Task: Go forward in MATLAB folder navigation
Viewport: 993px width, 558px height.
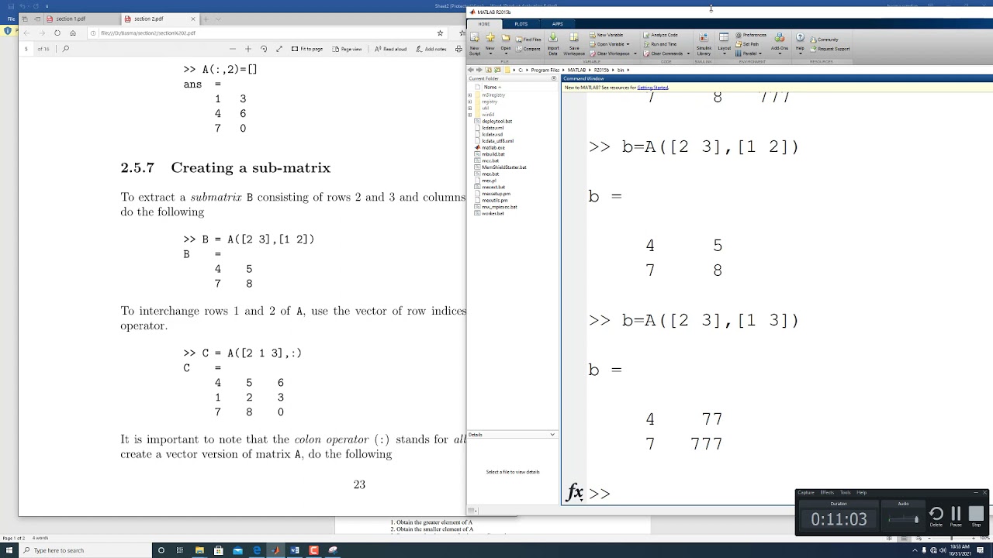Action: tap(479, 70)
